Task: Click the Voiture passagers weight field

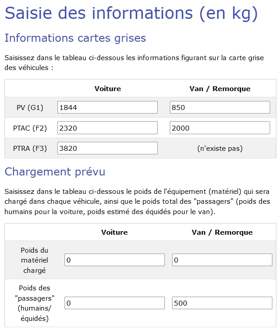Action: pos(115,303)
